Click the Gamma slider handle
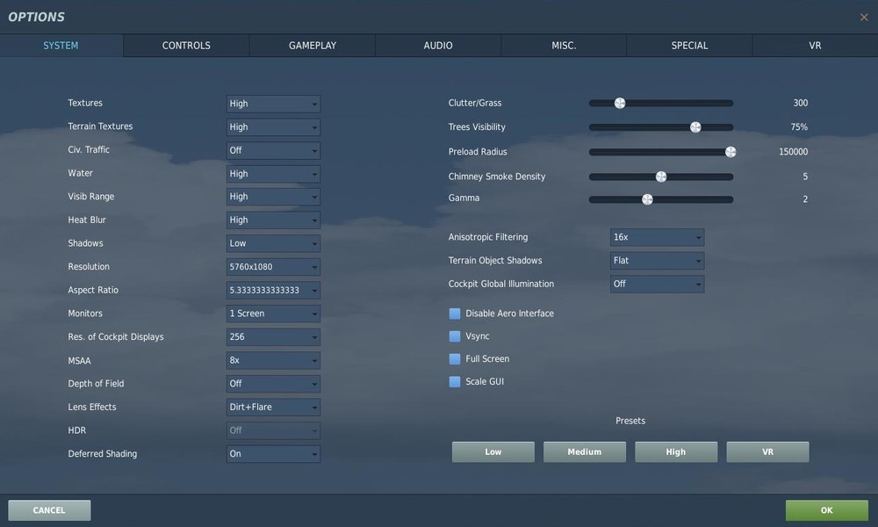The height and width of the screenshot is (527, 878). coord(647,199)
